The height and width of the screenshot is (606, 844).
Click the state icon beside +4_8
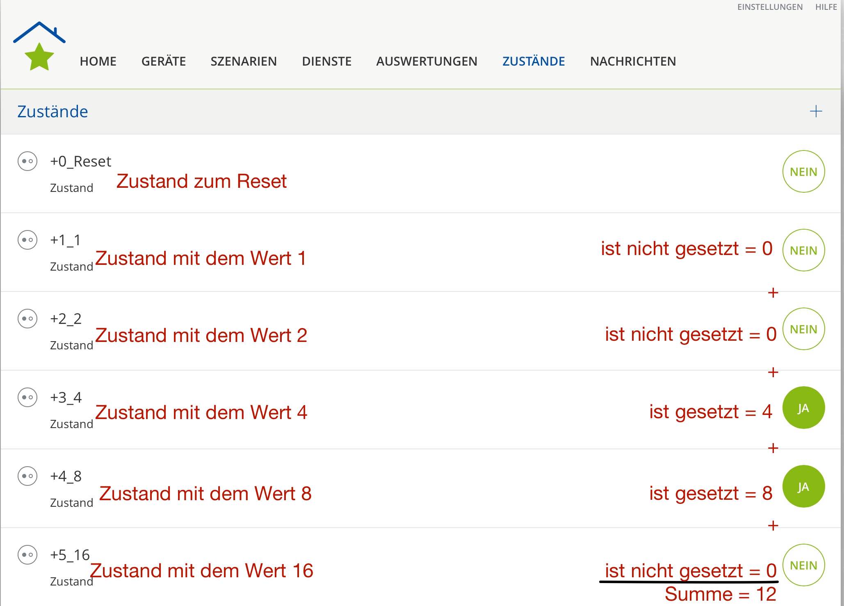point(27,476)
